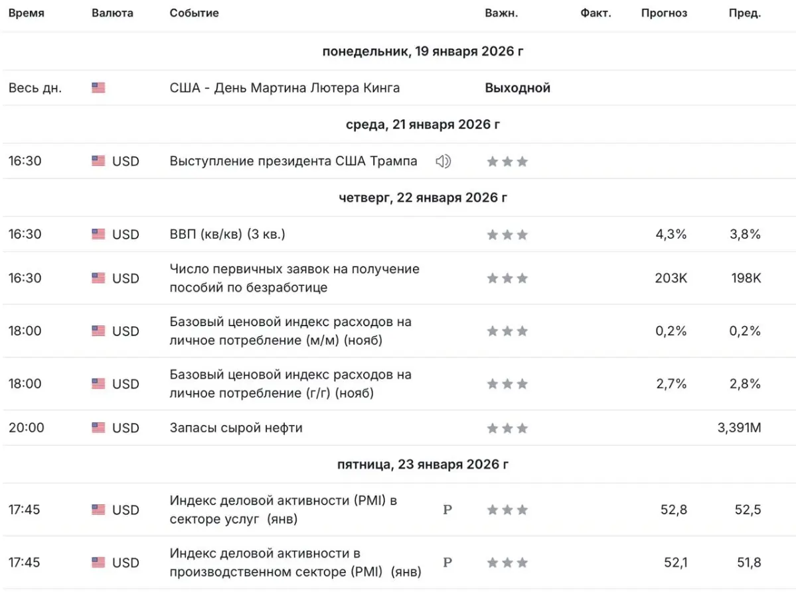Click the importance stars for crude oil inventories
This screenshot has height=592, width=796.
click(507, 428)
